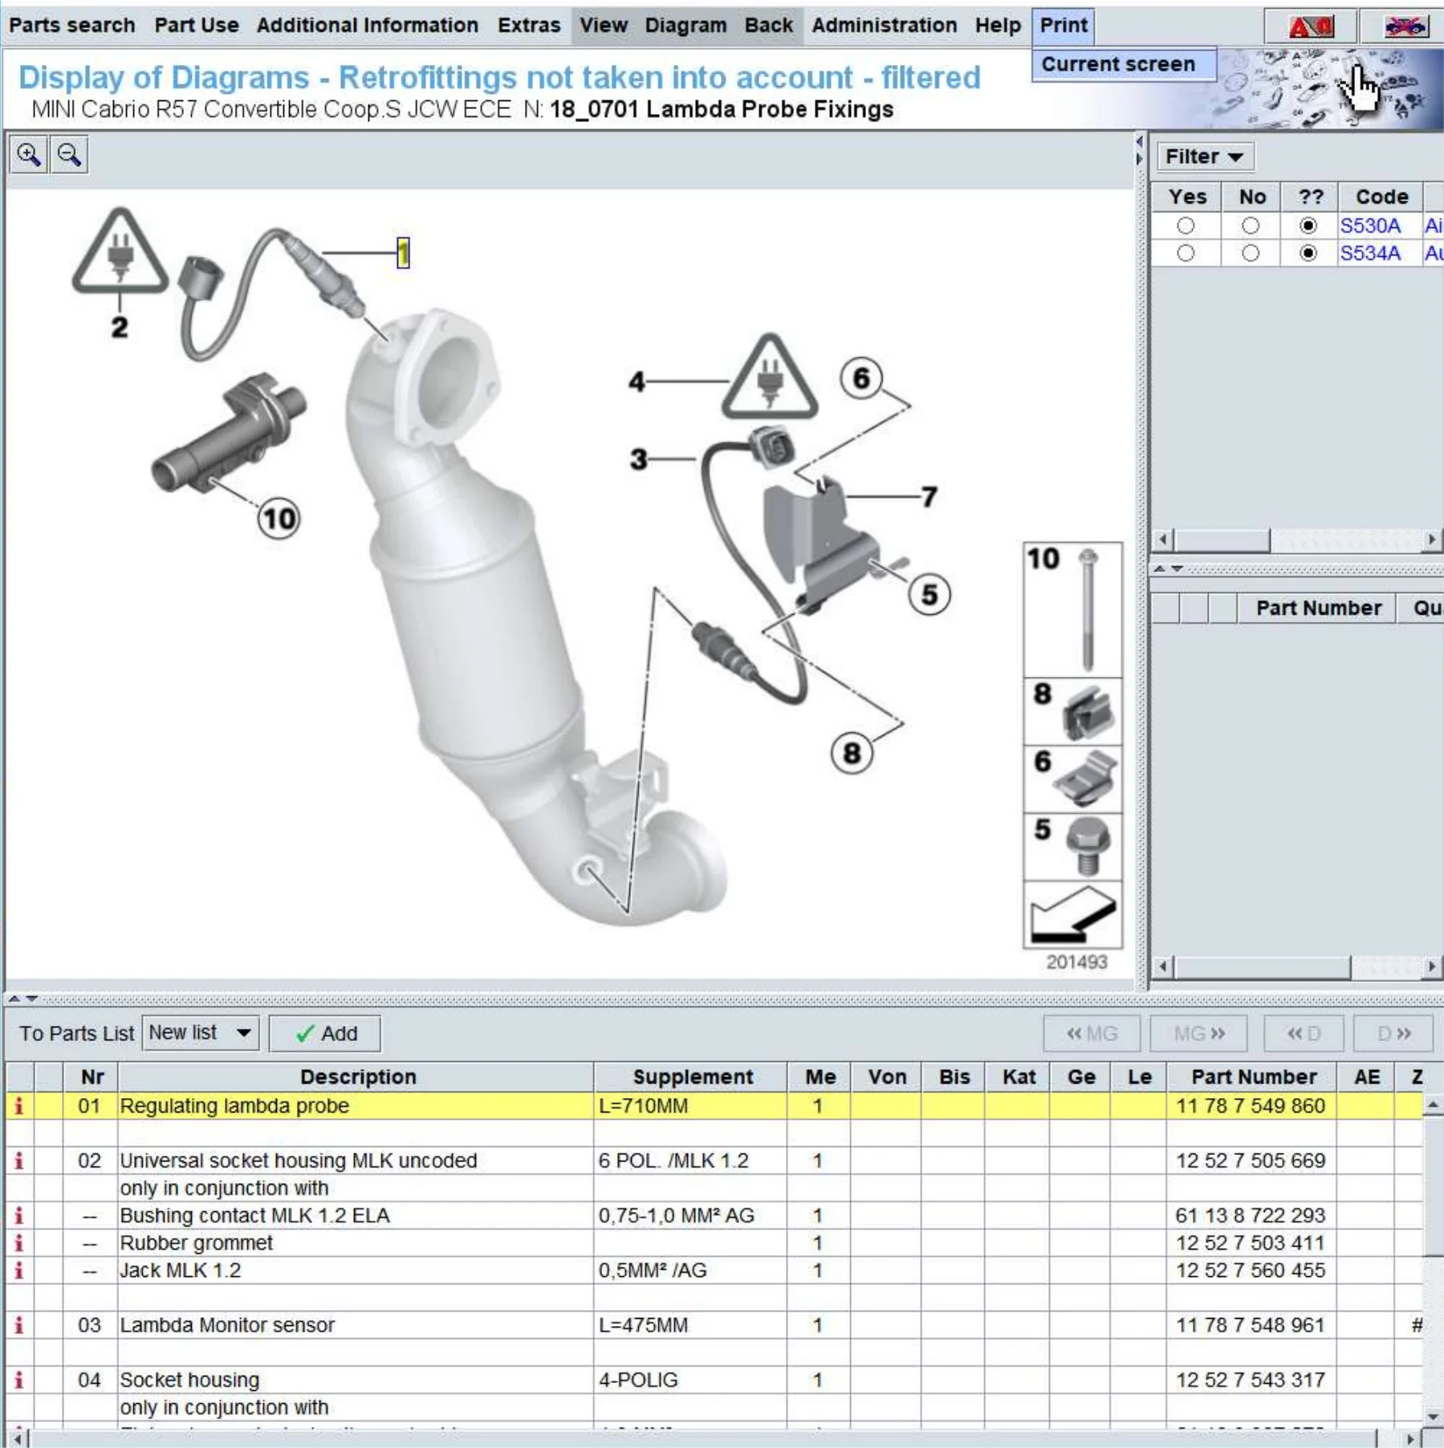Click the parts table vertical scrollbar down arrow
The image size is (1444, 1448).
tap(1433, 1417)
